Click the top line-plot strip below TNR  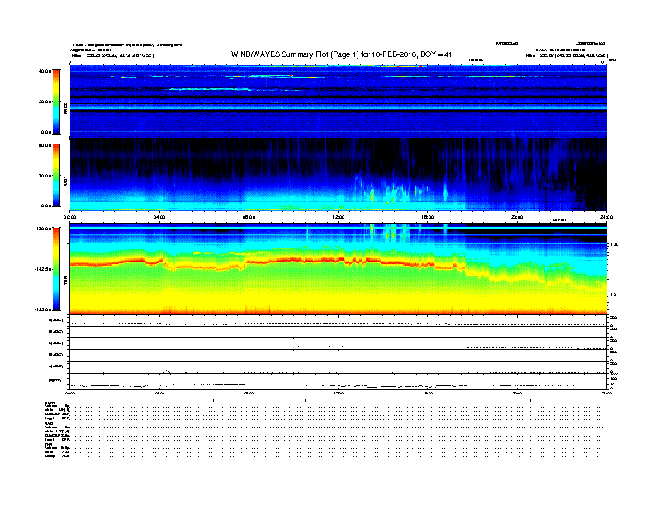(x=339, y=321)
